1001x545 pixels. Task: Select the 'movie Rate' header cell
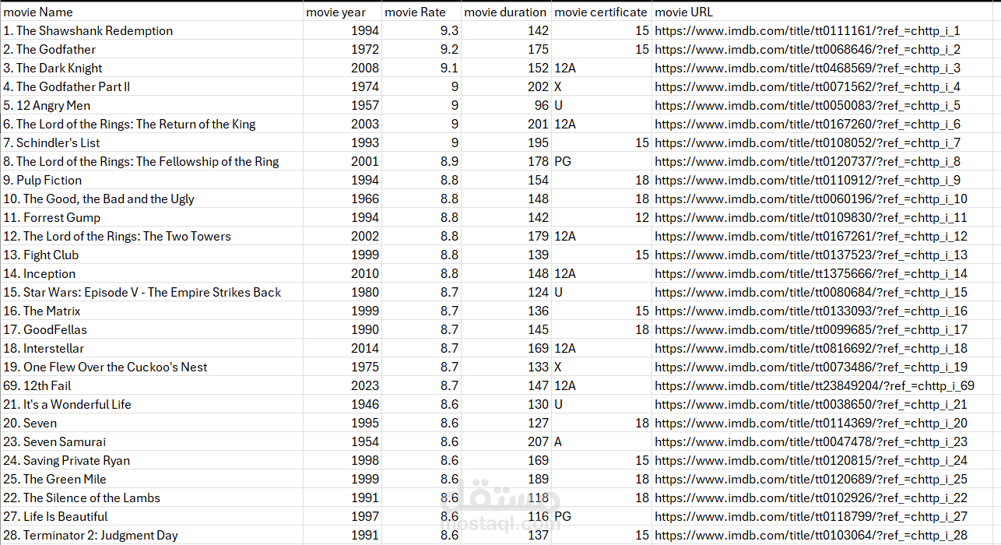pyautogui.click(x=422, y=12)
